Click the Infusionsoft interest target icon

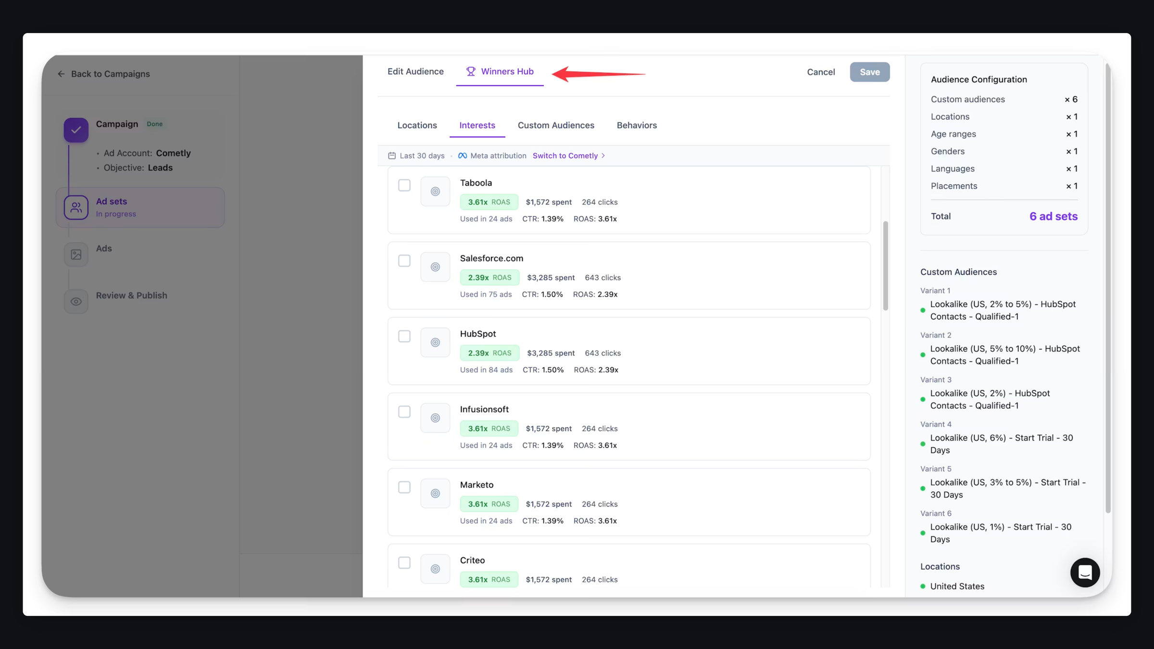click(x=435, y=418)
